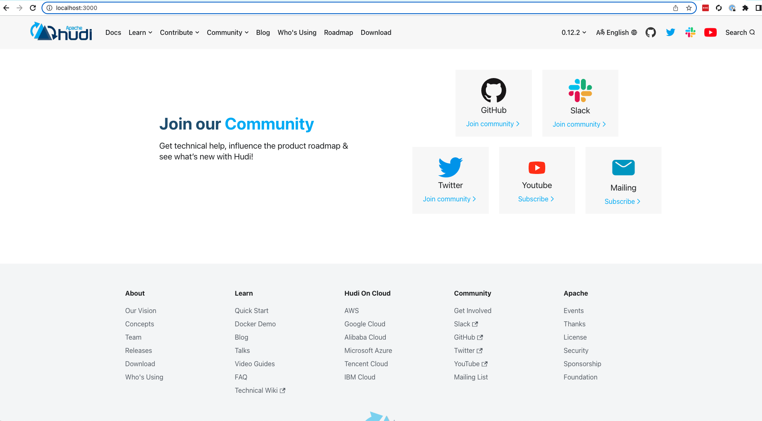
Task: Expand the Community dropdown menu
Action: pyautogui.click(x=228, y=32)
